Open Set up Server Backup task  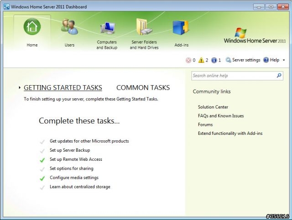[70, 150]
